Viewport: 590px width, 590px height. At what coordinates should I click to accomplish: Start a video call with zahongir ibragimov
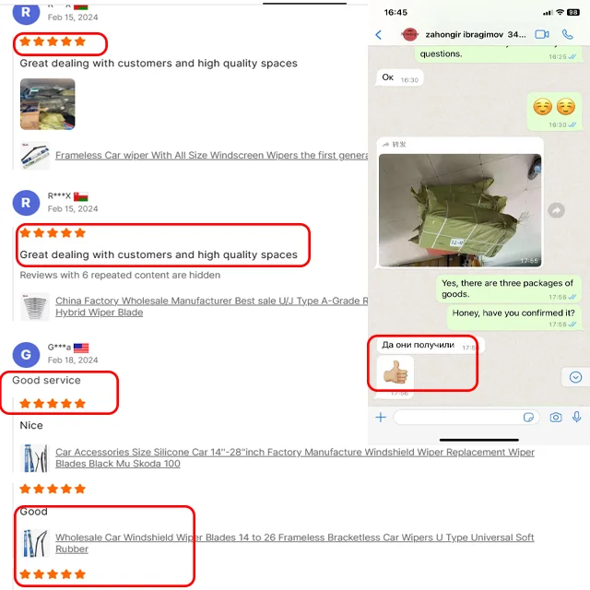542,35
